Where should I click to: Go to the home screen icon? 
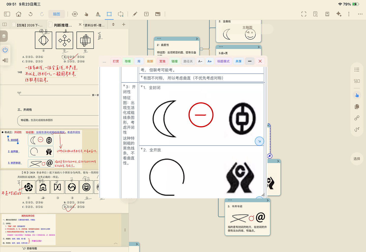click(x=19, y=14)
